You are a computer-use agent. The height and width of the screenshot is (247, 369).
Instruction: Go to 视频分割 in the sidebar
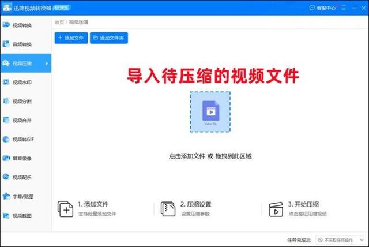click(x=26, y=101)
